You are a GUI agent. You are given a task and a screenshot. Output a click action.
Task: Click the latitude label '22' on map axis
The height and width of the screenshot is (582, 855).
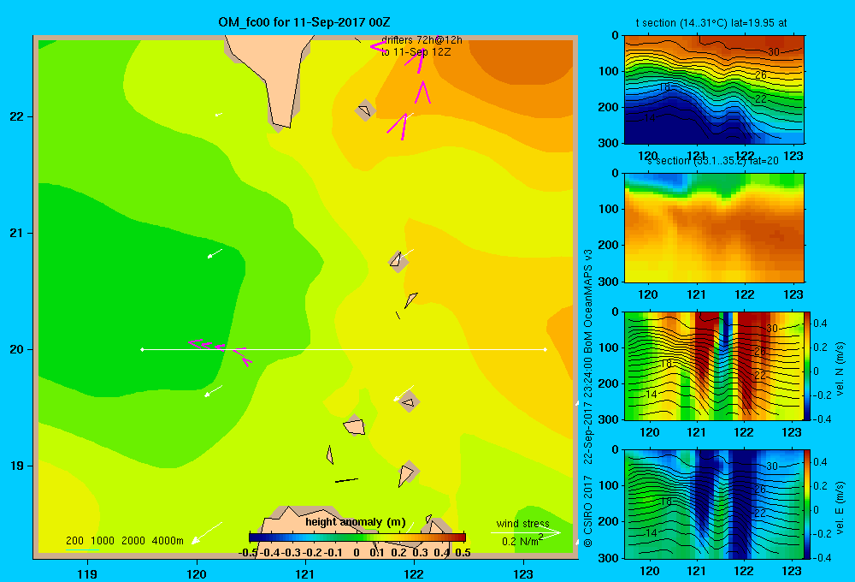(x=17, y=117)
